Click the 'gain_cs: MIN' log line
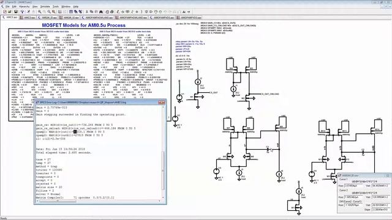Viewport: 392px width, 220px height. pos(74,125)
